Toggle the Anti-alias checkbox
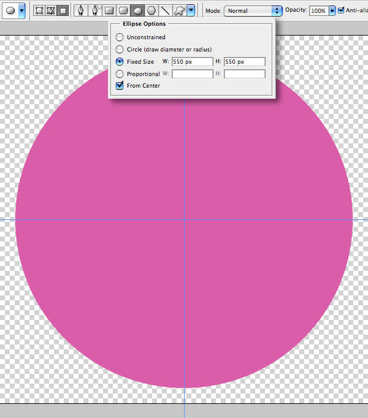 pyautogui.click(x=341, y=10)
